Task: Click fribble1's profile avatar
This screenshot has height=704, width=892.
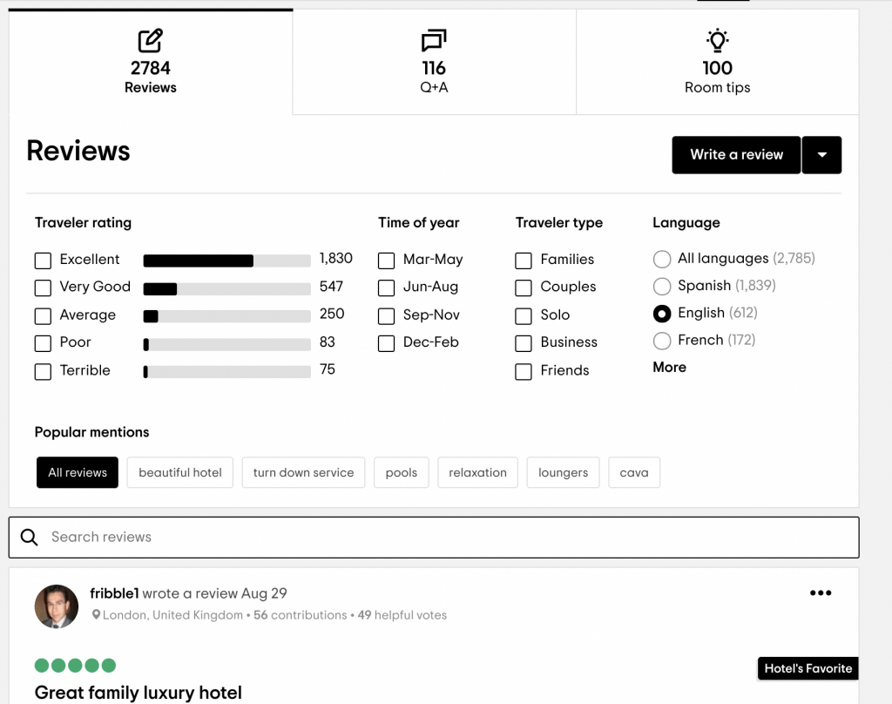Action: point(57,606)
